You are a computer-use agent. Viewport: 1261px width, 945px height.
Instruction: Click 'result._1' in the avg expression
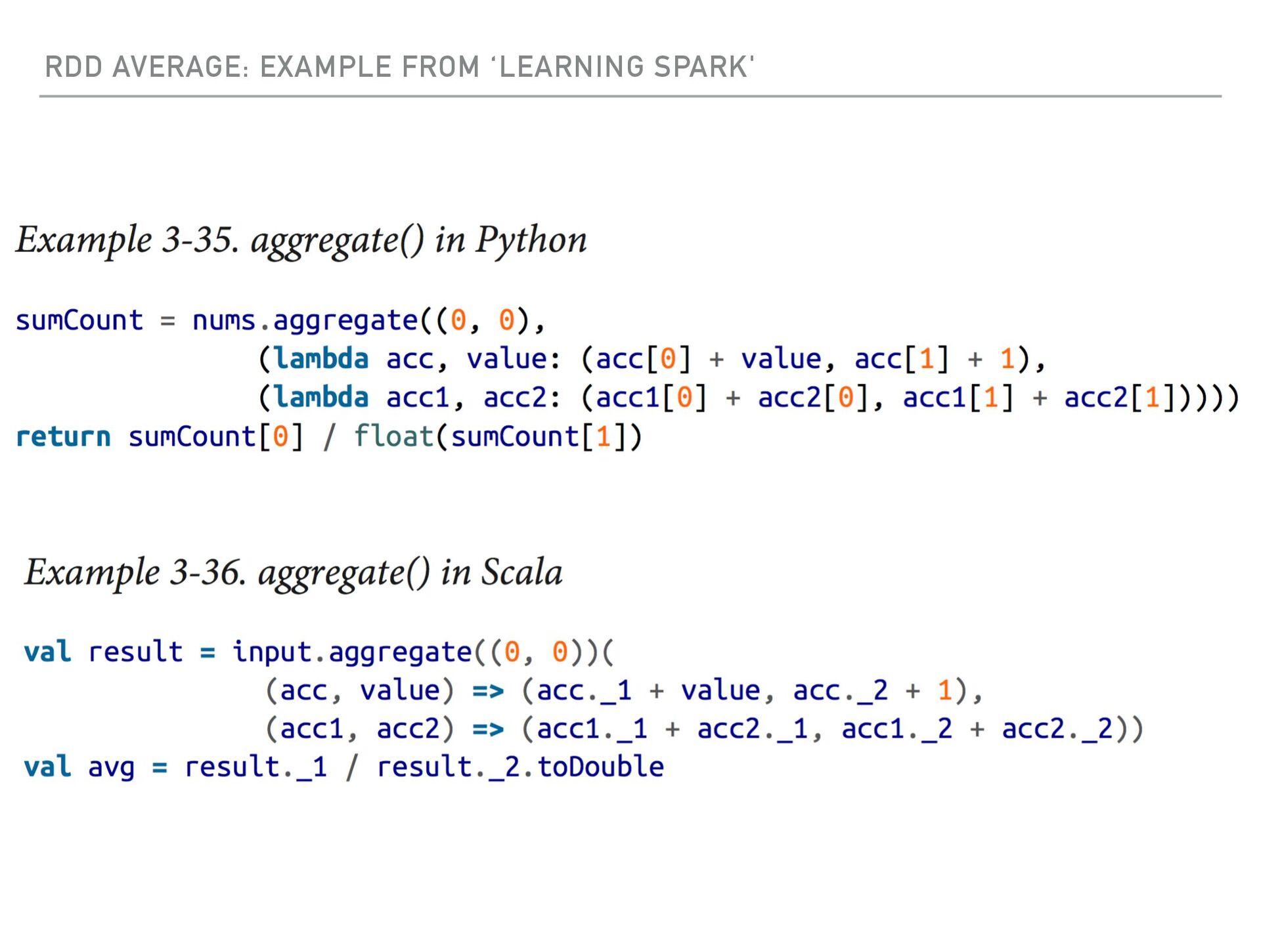point(255,767)
